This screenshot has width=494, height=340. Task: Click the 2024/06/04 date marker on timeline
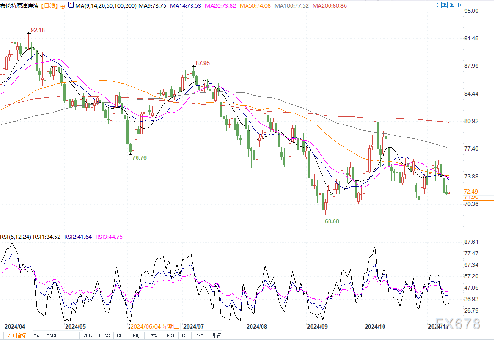[x=155, y=327]
